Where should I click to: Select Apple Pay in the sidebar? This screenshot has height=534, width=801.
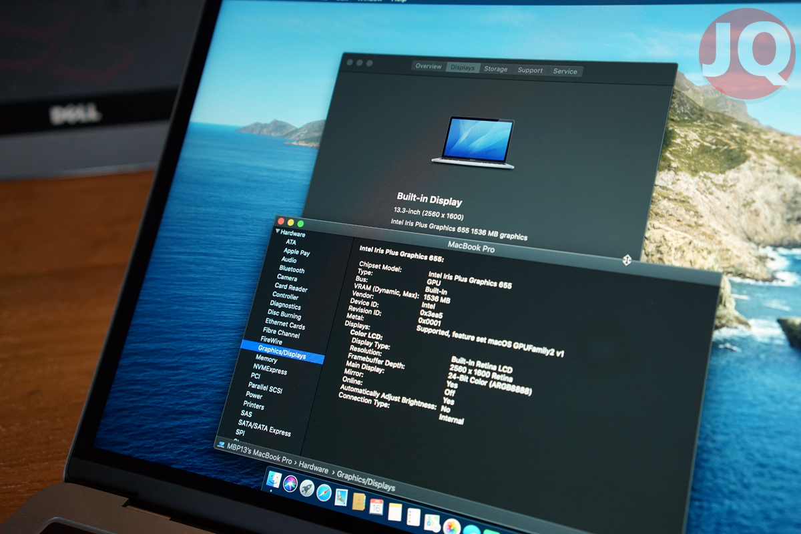coord(297,252)
